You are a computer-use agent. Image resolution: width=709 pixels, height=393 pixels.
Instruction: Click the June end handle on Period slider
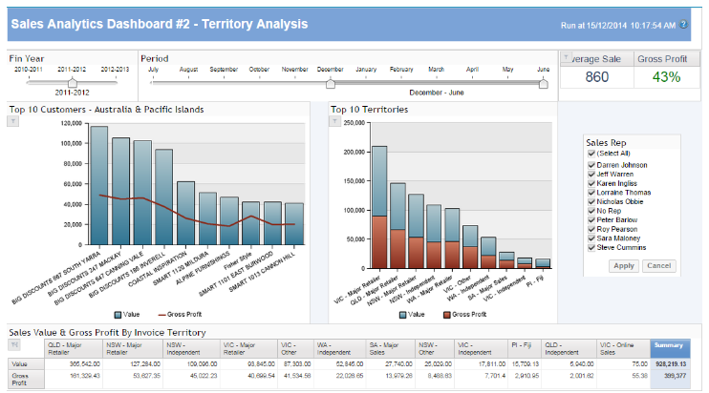pyautogui.click(x=544, y=84)
